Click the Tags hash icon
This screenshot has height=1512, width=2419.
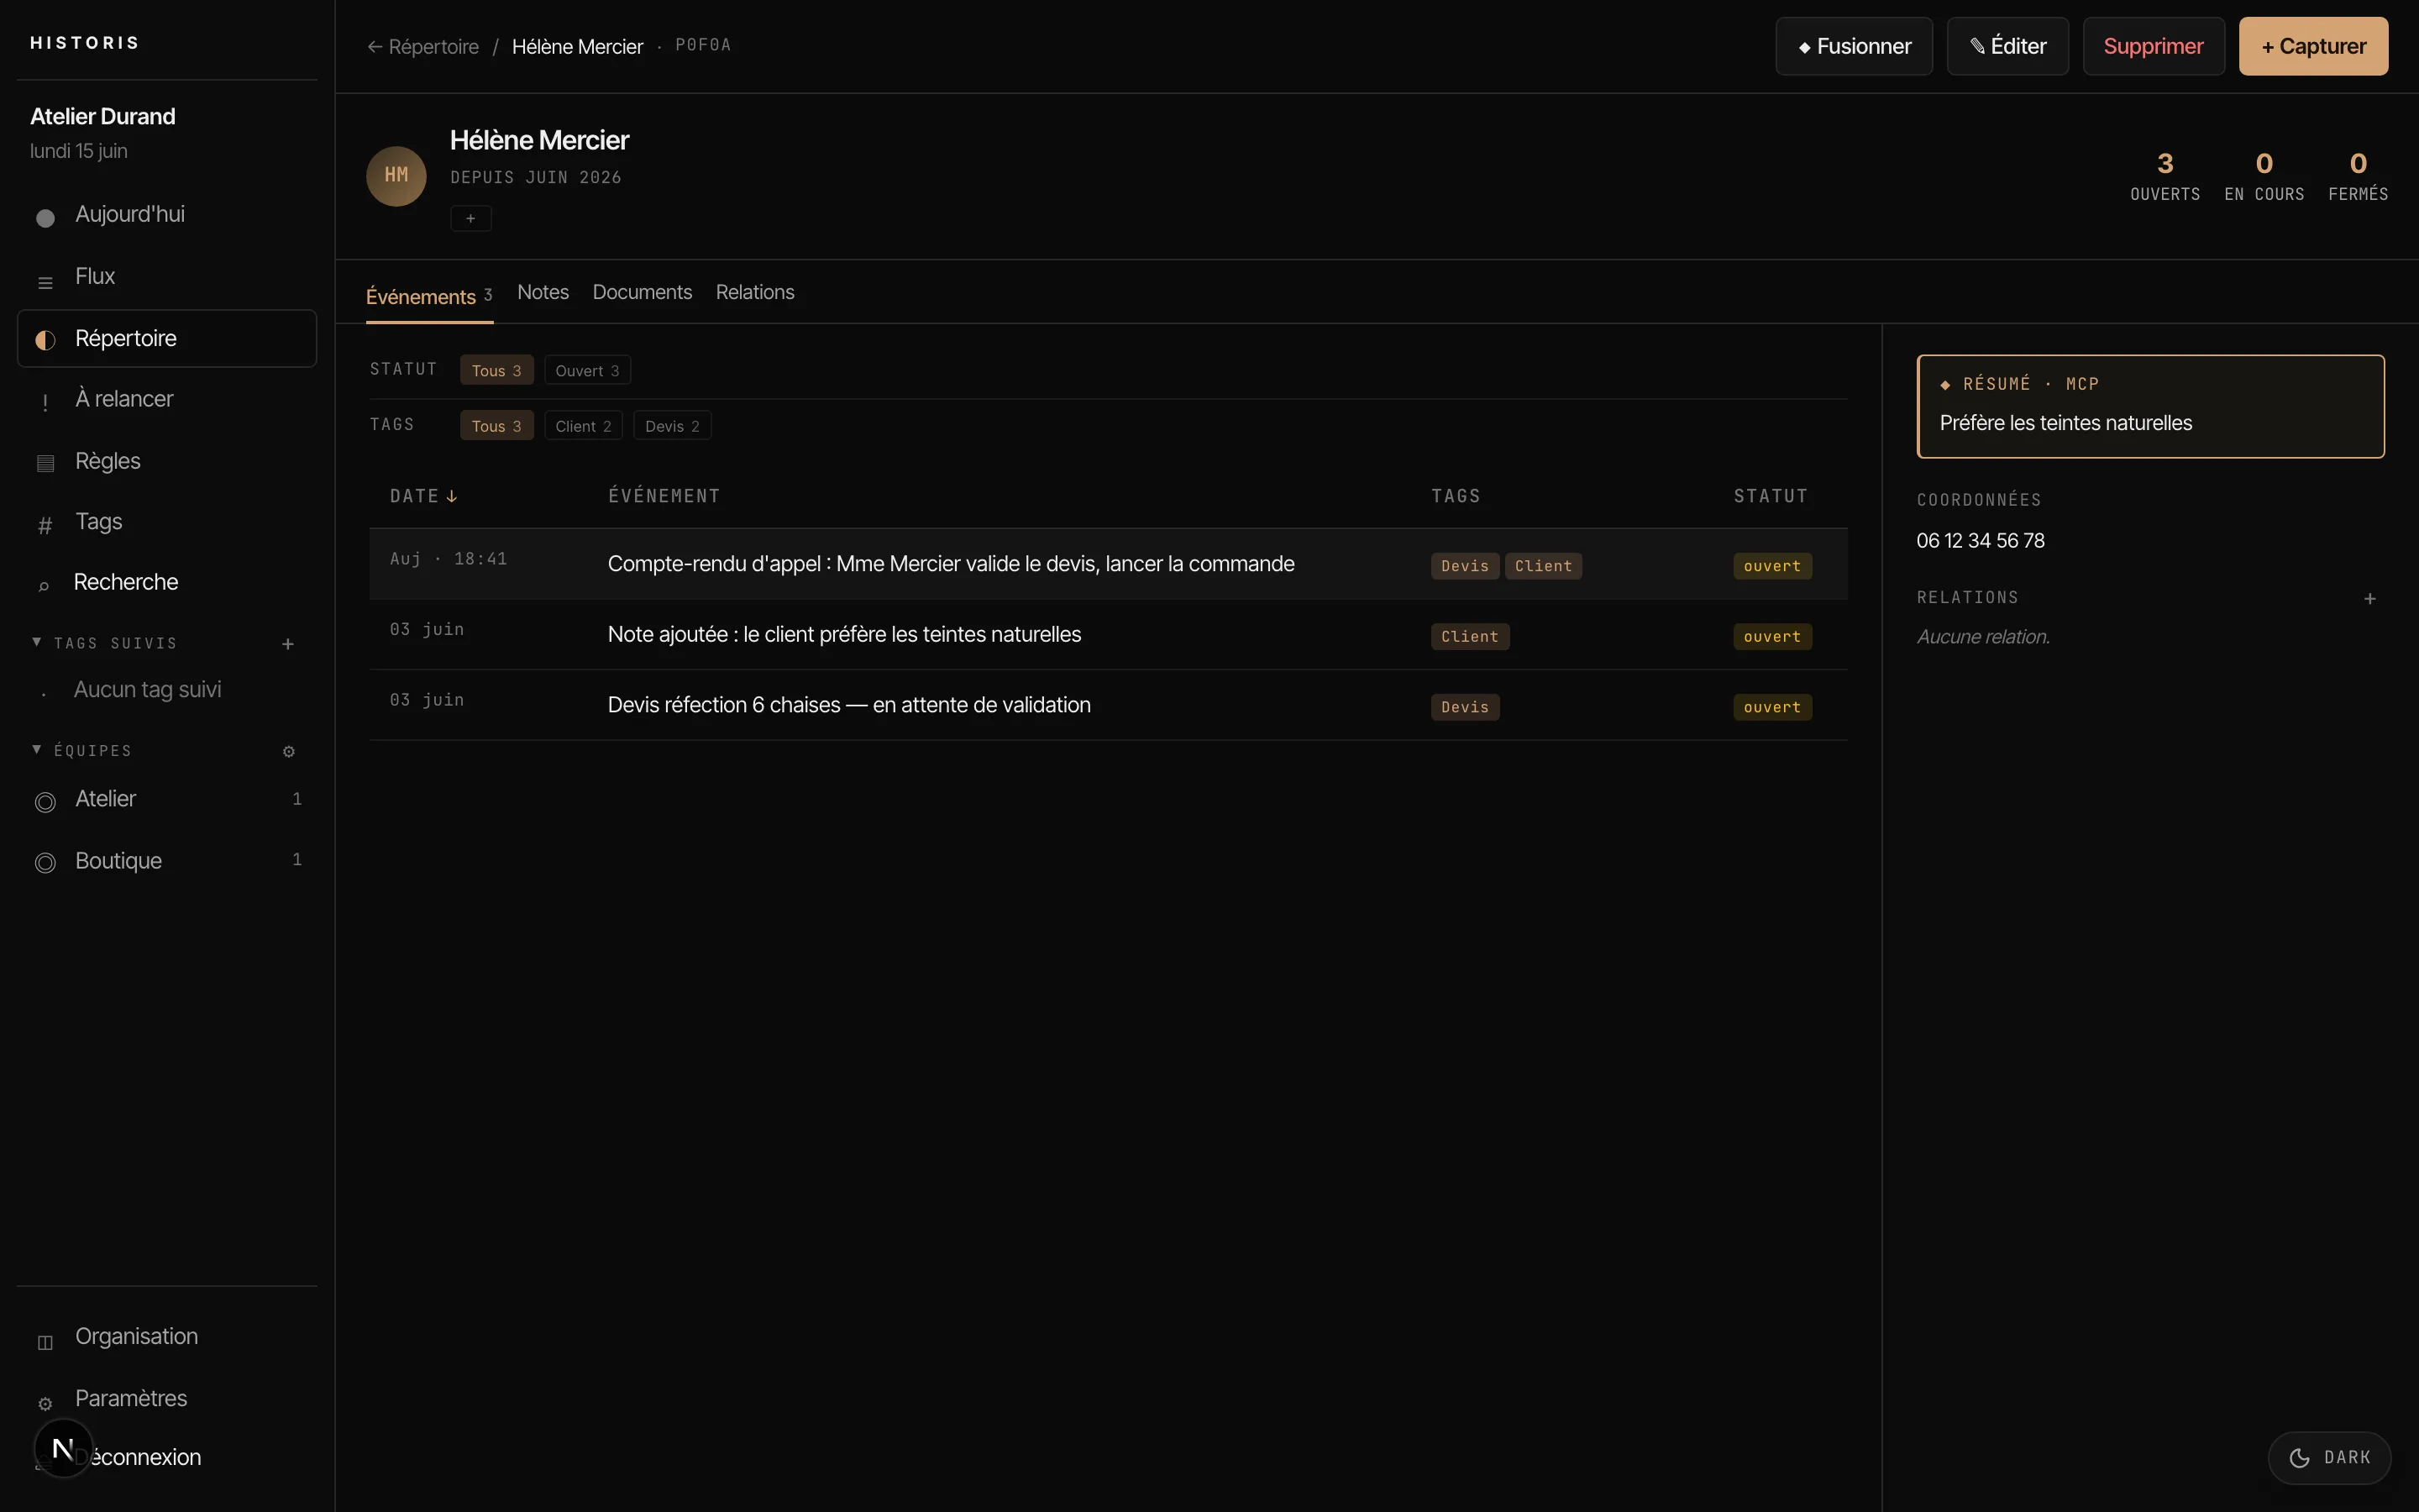[45, 525]
